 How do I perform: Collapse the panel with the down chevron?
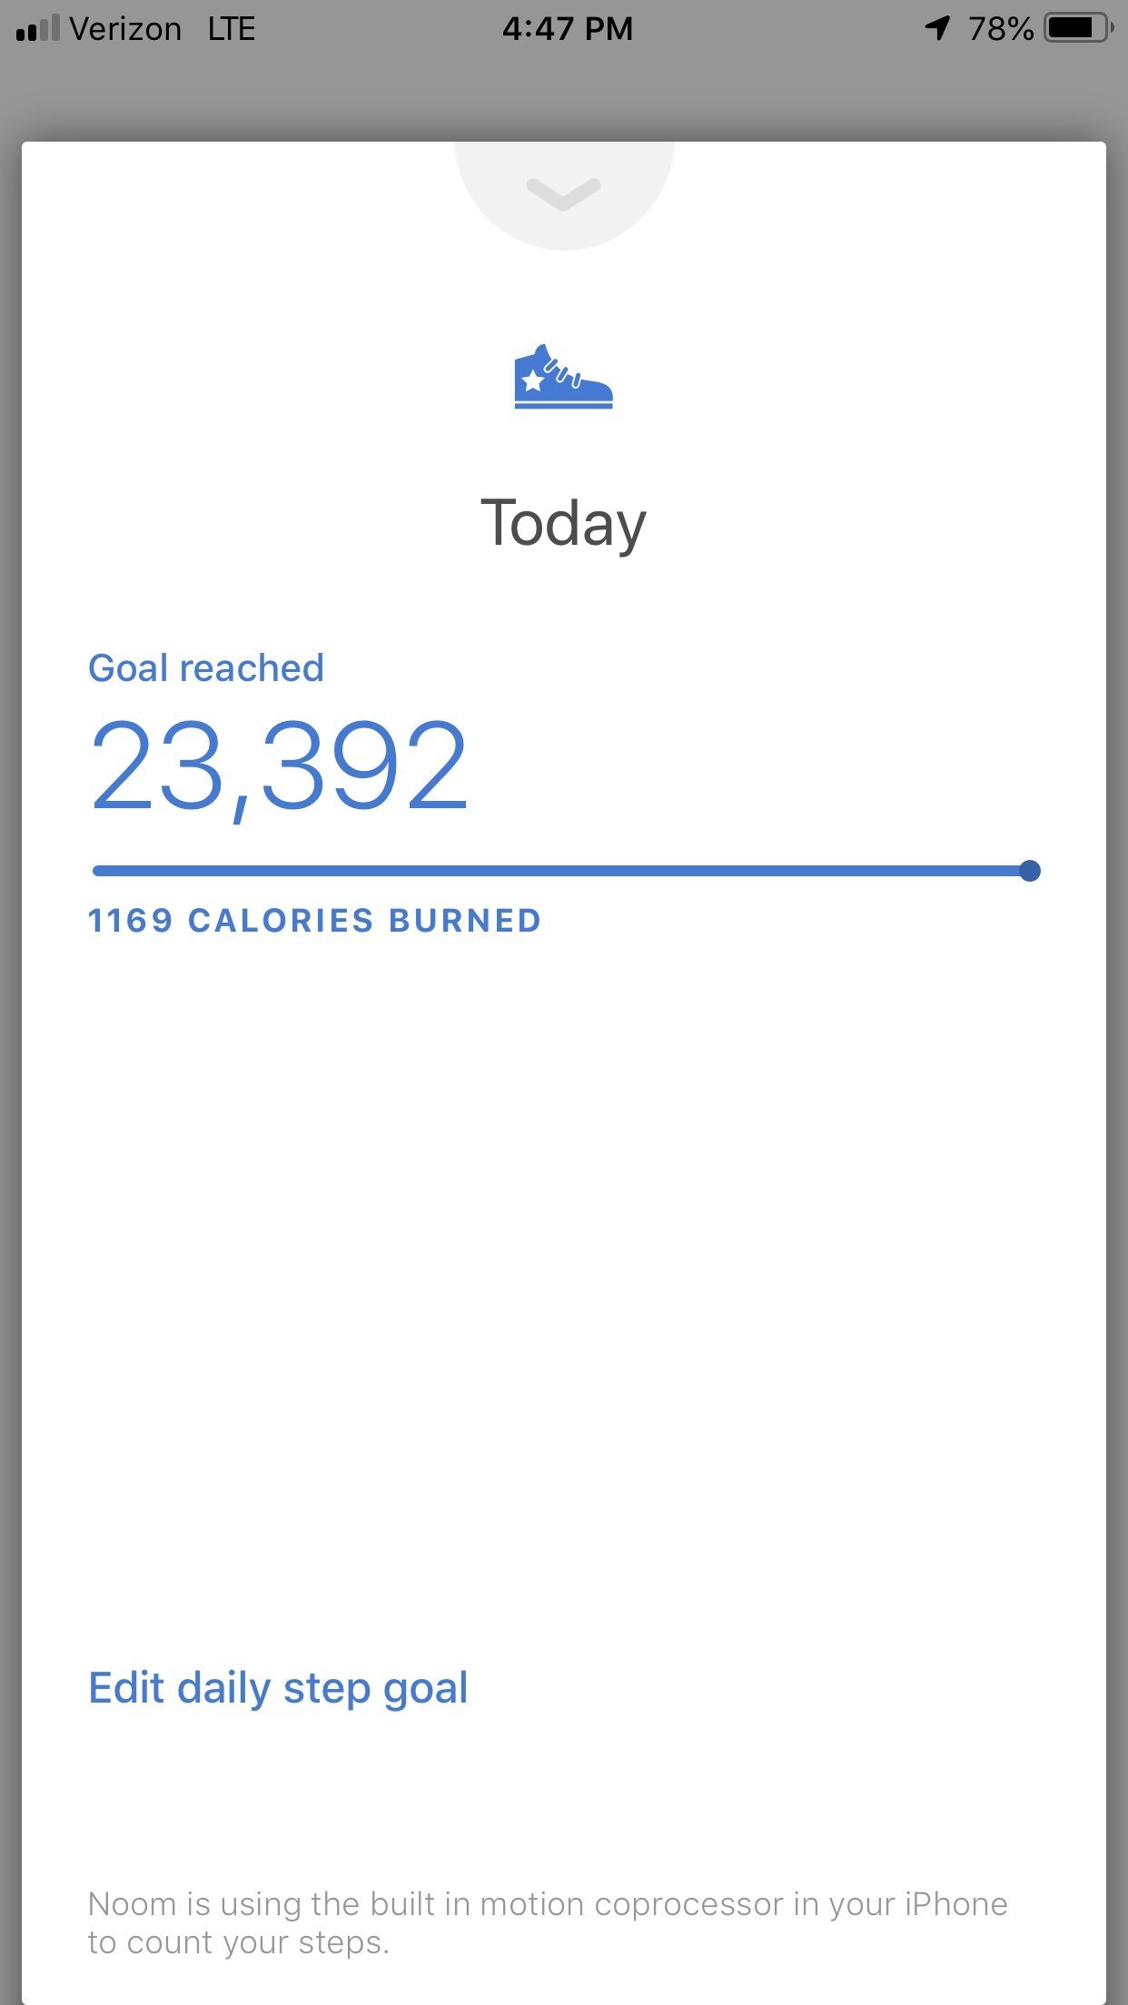point(563,193)
